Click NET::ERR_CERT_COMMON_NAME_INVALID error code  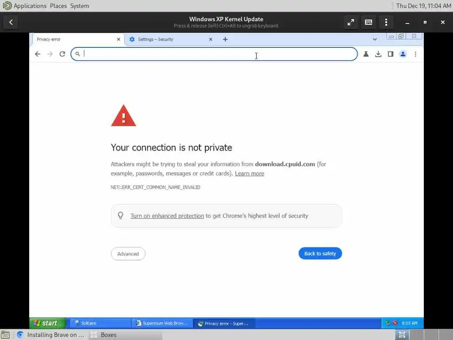click(x=155, y=187)
